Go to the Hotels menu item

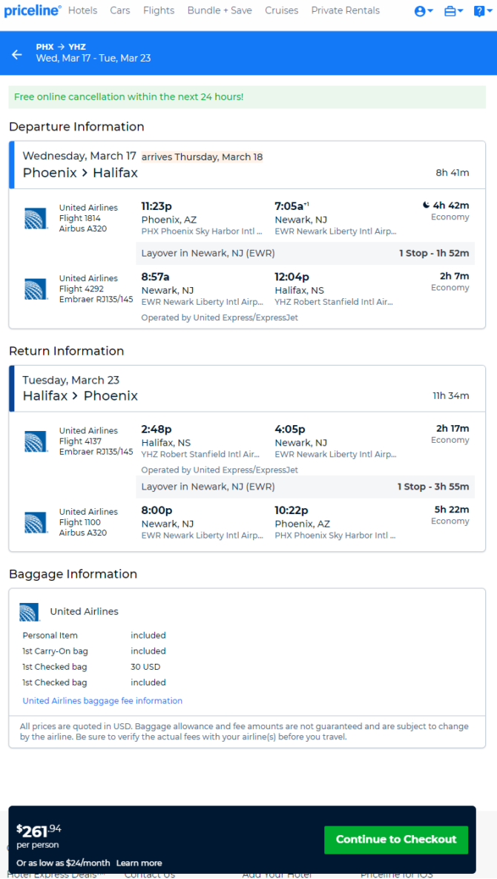click(x=82, y=10)
